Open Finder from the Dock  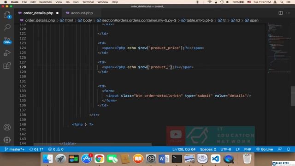click(48, 159)
